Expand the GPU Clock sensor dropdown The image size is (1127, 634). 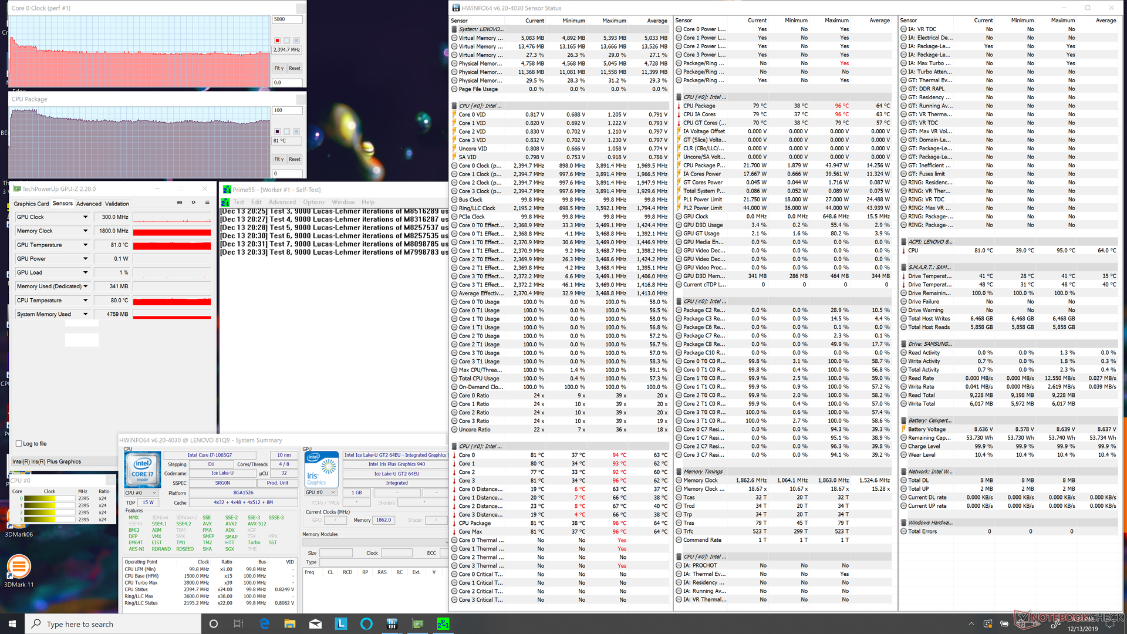coord(85,217)
